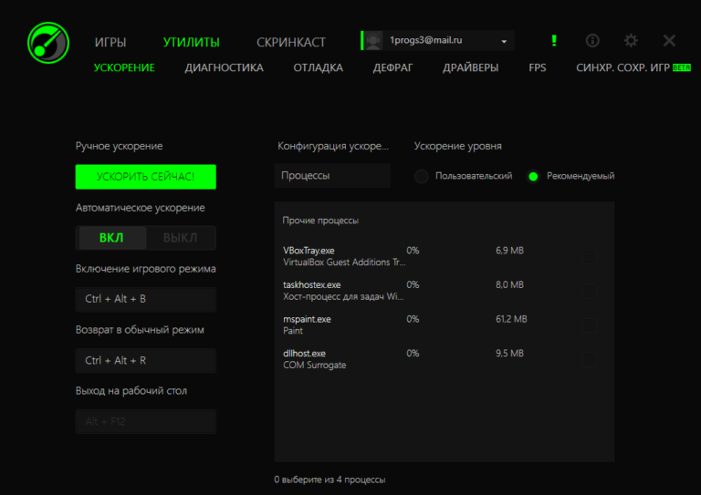This screenshot has width=701, height=495.
Task: Turn automatic boost ВКЛ
Action: [x=111, y=237]
